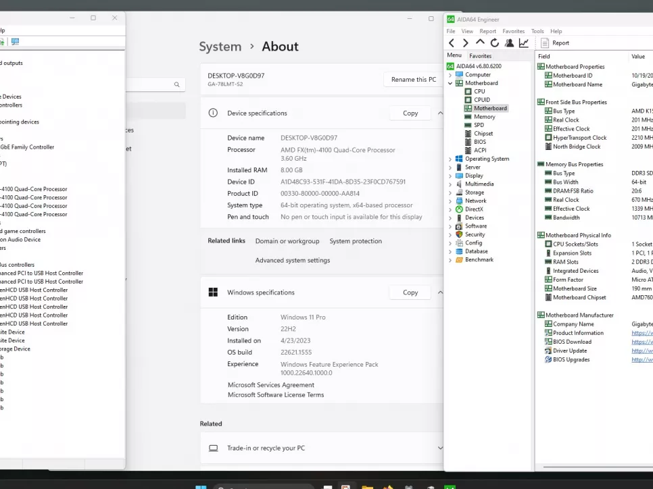Select highlighted Motherboard subitem in tree
Screen dimensions: 653x489
[490, 108]
